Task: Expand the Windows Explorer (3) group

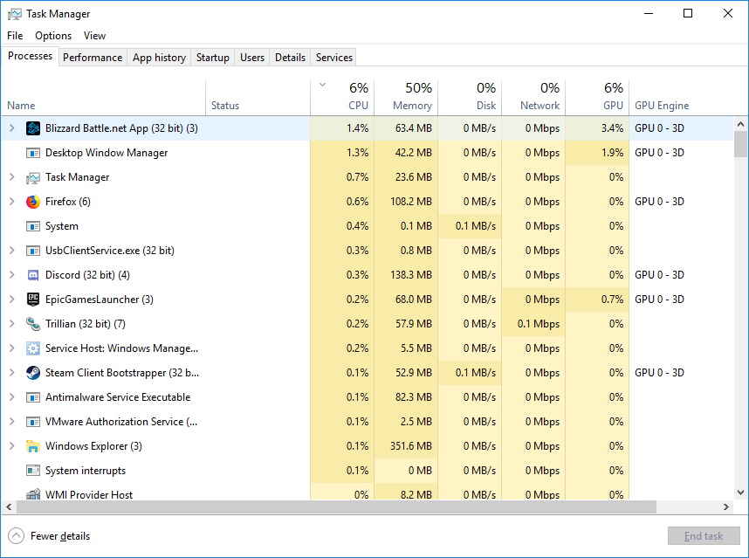Action: (12, 446)
